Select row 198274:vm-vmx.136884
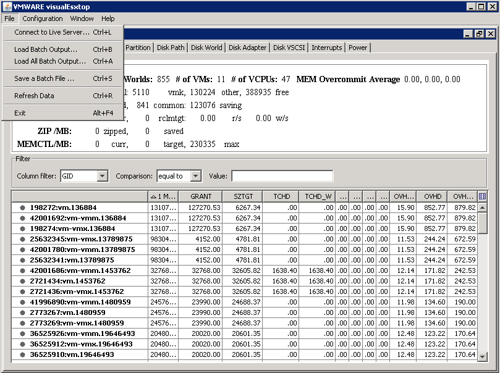The image size is (500, 373). [x=245, y=228]
